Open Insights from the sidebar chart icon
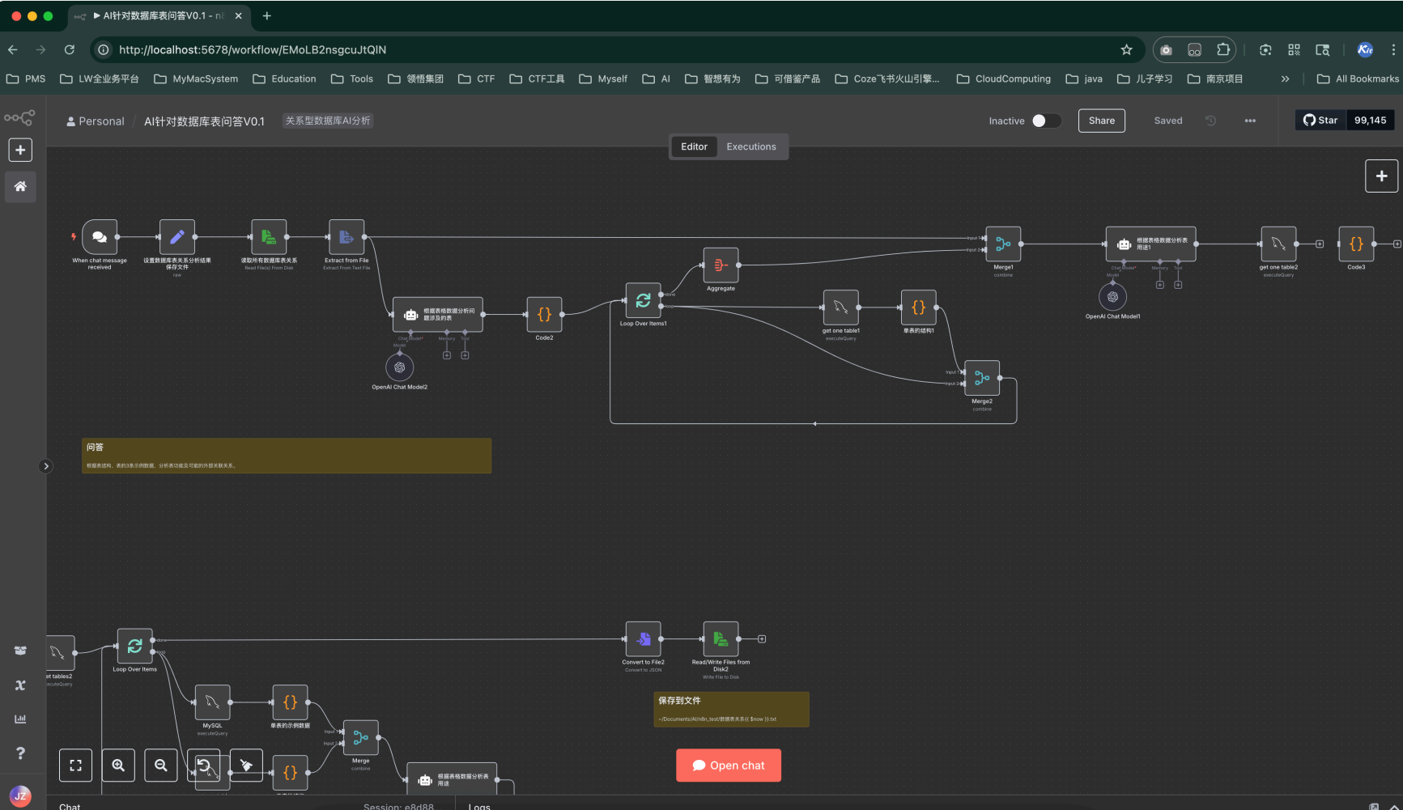This screenshot has height=810, width=1403. click(x=20, y=719)
